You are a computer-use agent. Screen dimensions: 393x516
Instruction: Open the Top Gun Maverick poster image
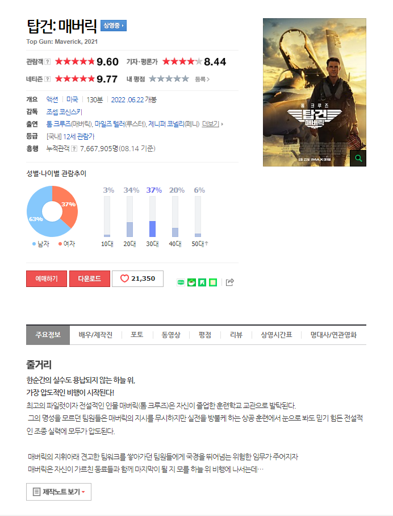click(315, 92)
